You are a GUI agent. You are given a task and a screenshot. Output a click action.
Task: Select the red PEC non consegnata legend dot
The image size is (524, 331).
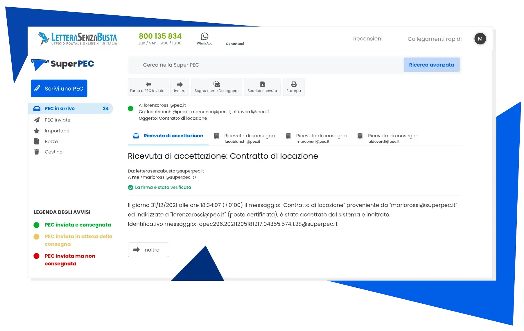pyautogui.click(x=37, y=256)
